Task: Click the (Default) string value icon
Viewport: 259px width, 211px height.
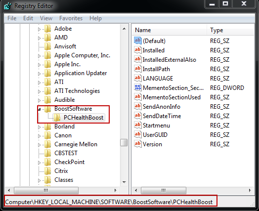Action: point(138,41)
